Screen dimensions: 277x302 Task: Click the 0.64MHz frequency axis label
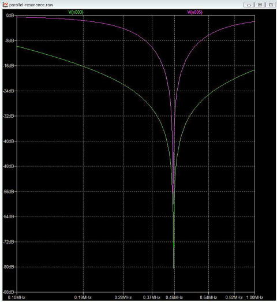pos(208,297)
